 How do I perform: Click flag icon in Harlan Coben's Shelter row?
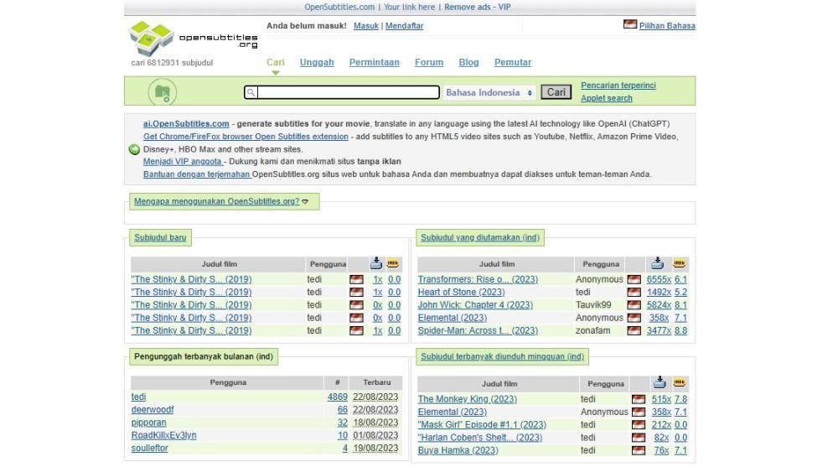(x=638, y=438)
